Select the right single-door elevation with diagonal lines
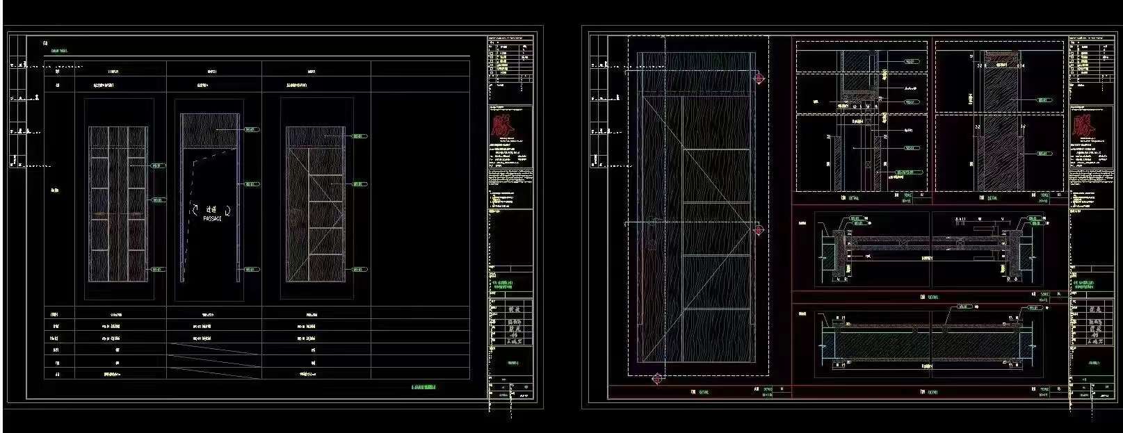 (316, 204)
